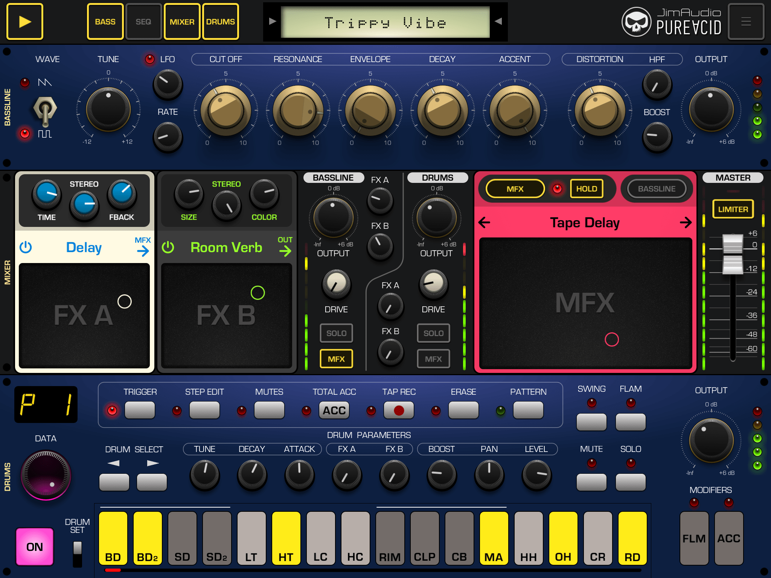Go to previous MFX effect arrow
771x578 pixels.
pyautogui.click(x=484, y=222)
